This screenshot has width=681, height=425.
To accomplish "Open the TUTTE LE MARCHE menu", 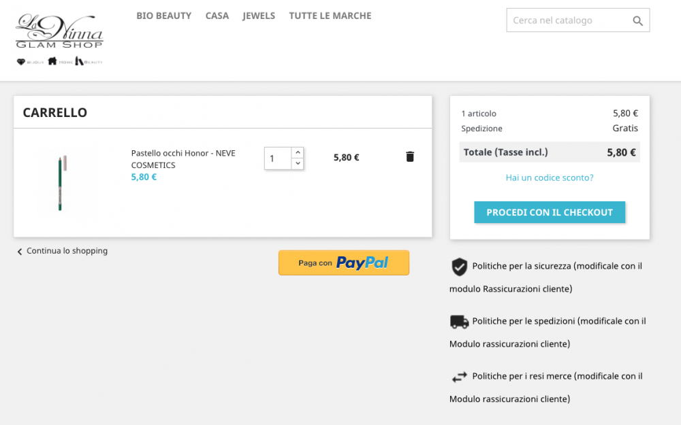I will (x=330, y=16).
